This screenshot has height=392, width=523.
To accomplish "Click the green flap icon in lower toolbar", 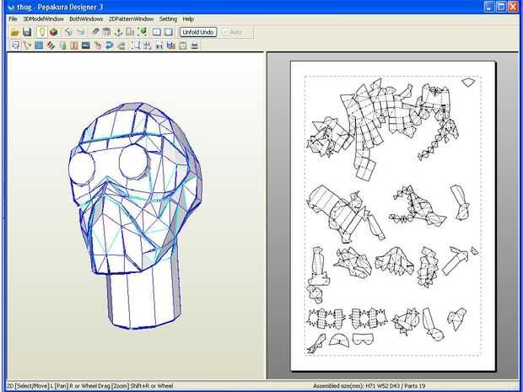I will point(62,45).
